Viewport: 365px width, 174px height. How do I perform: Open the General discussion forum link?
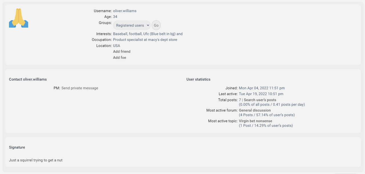click(255, 110)
